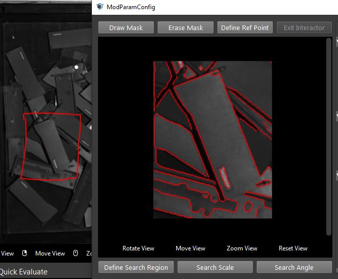Viewport: 338px width, 279px height.
Task: Expand the lowest arrow at right edge
Action: pos(337,175)
